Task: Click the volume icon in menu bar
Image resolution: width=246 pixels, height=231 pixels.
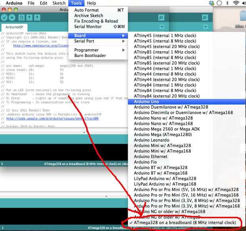Action: pyautogui.click(x=244, y=3)
